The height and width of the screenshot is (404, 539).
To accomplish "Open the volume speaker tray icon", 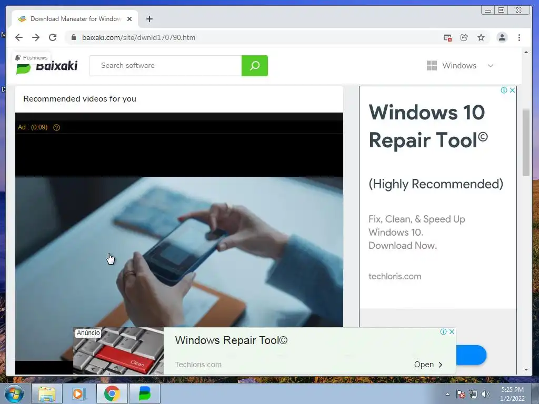I will pos(486,394).
